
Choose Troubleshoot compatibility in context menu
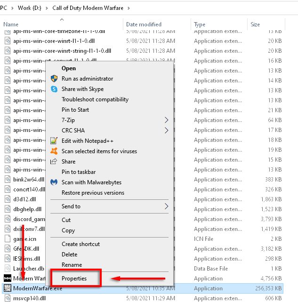click(x=95, y=99)
